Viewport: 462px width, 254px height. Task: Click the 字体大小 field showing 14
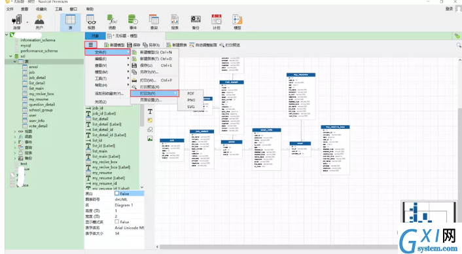coord(129,233)
